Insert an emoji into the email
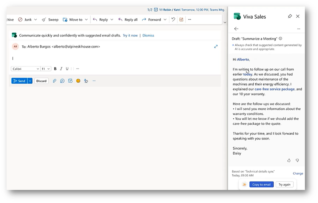 [x=78, y=81]
